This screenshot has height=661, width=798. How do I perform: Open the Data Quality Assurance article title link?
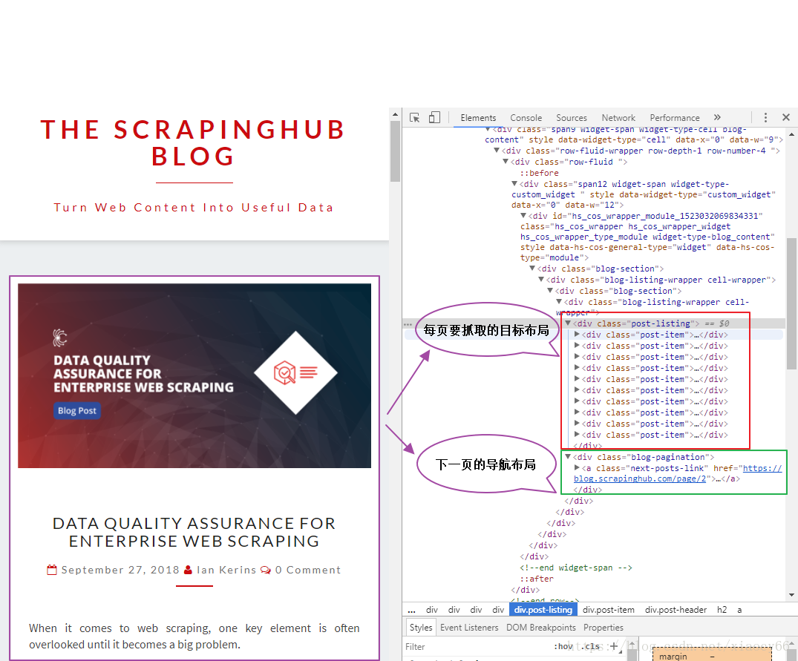(x=194, y=532)
